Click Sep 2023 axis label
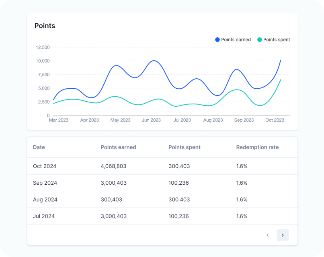 244,120
